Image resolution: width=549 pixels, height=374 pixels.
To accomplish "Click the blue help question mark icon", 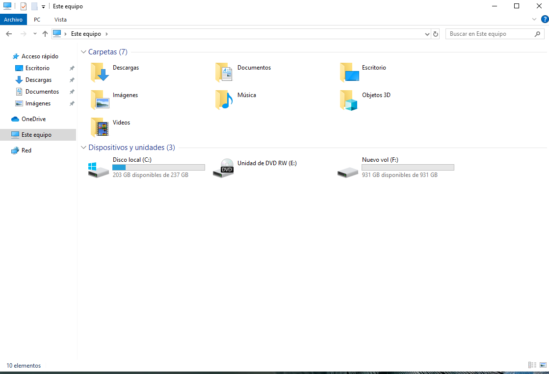I will pos(544,19).
